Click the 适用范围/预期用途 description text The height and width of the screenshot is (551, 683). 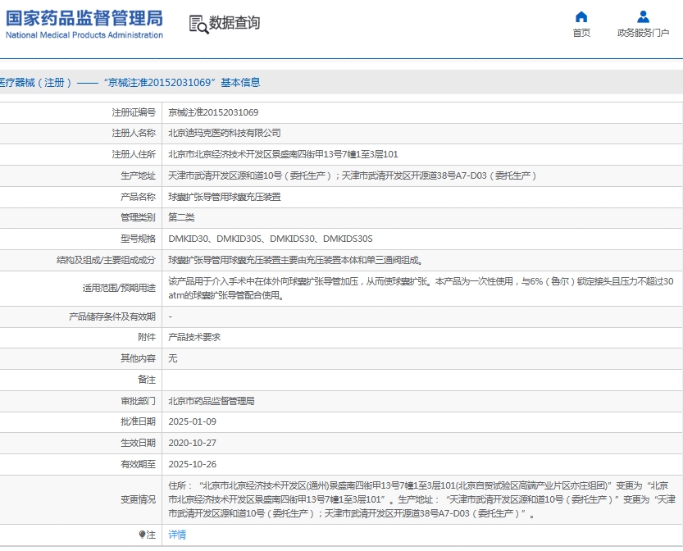click(421, 289)
